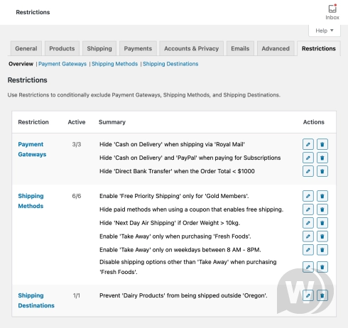
Task: Edit the Take Away weekdays 8 AM rule
Action: [308, 250]
